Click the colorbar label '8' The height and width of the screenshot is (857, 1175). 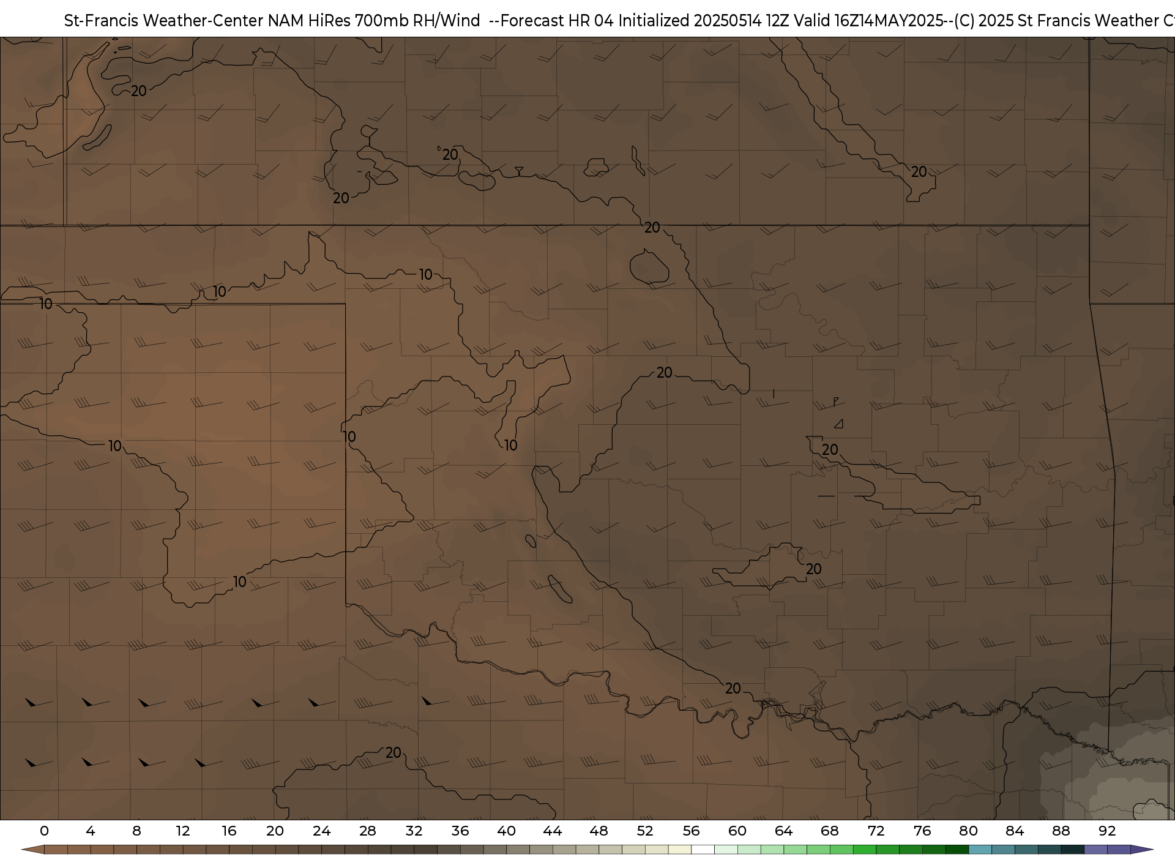click(136, 831)
